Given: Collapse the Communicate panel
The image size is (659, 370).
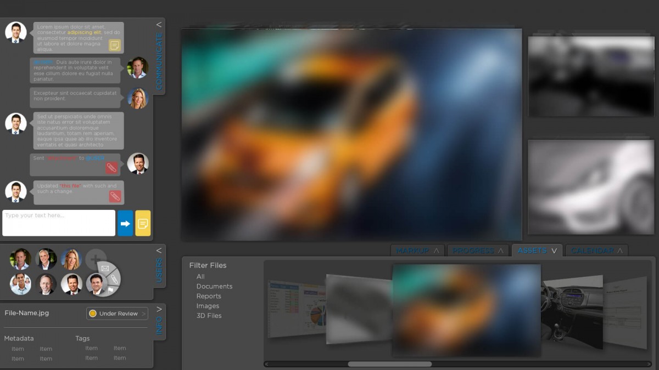Looking at the screenshot, I should coord(159,25).
